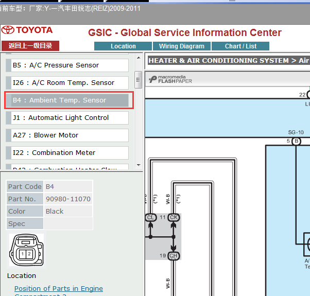Click the B4 connector pin diagram thumbnail

(x=26, y=250)
